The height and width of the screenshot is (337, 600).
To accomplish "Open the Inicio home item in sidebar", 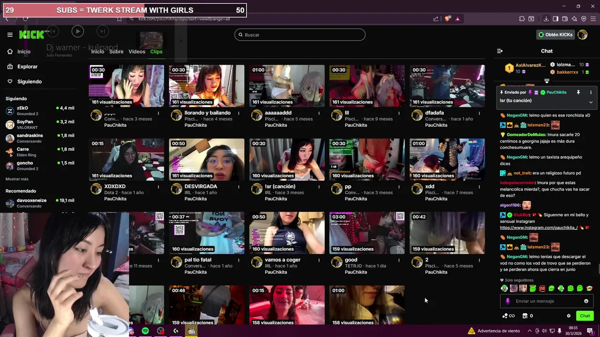I will pos(19,51).
